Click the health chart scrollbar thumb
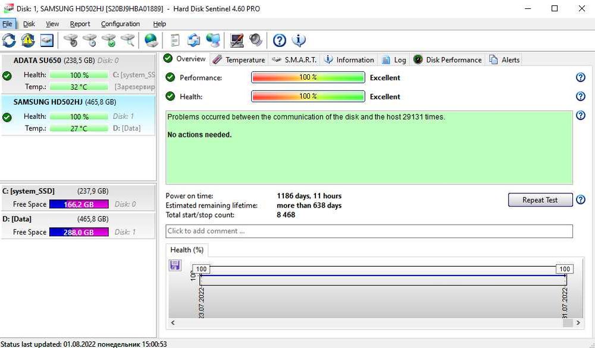Image resolution: width=595 pixels, height=348 pixels. pyautogui.click(x=568, y=322)
